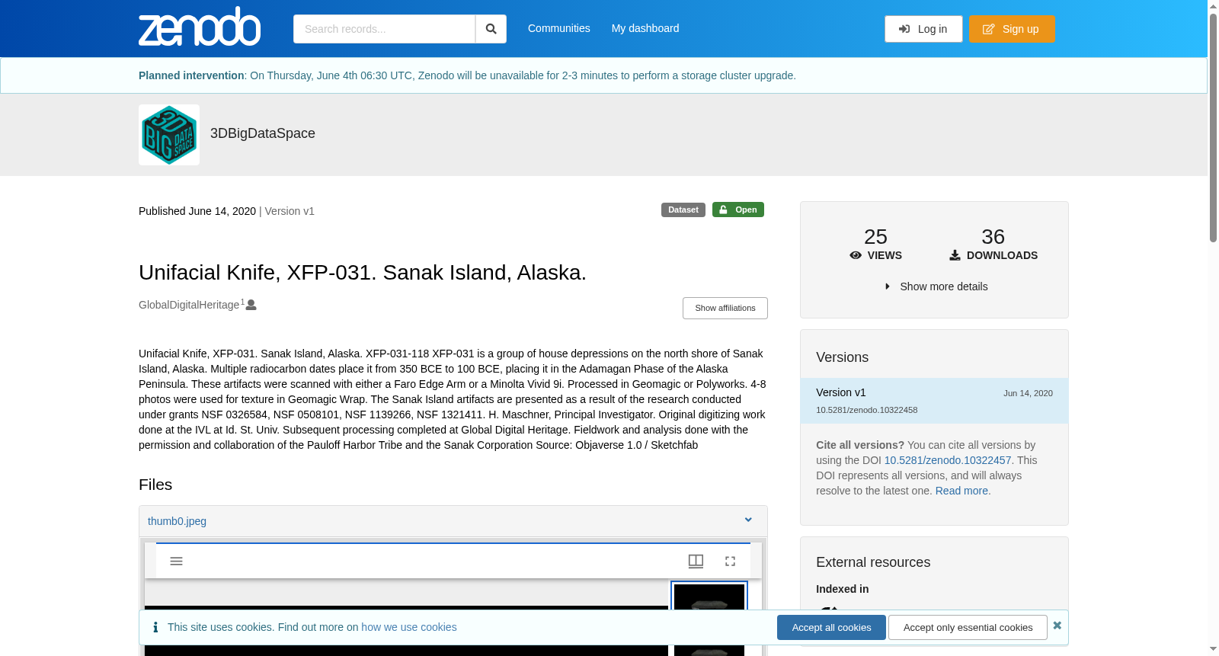Expand Show more details
1219x656 pixels.
click(x=935, y=286)
